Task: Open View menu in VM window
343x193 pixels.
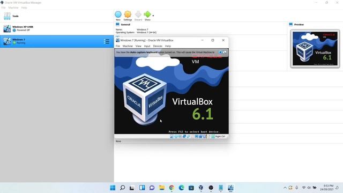Action: tap(138, 46)
